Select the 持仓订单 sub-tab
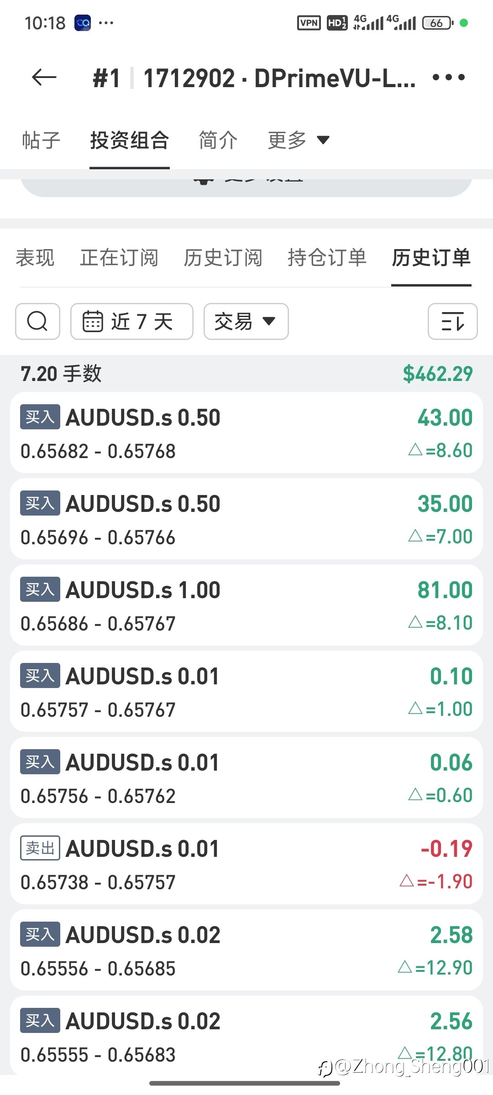 pos(327,258)
